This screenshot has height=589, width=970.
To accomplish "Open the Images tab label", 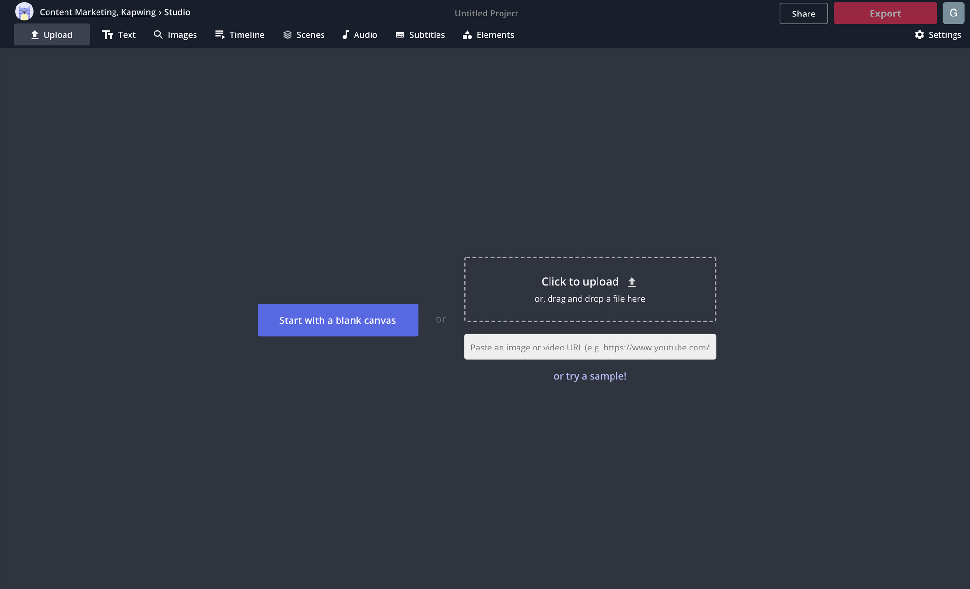I will pos(182,35).
